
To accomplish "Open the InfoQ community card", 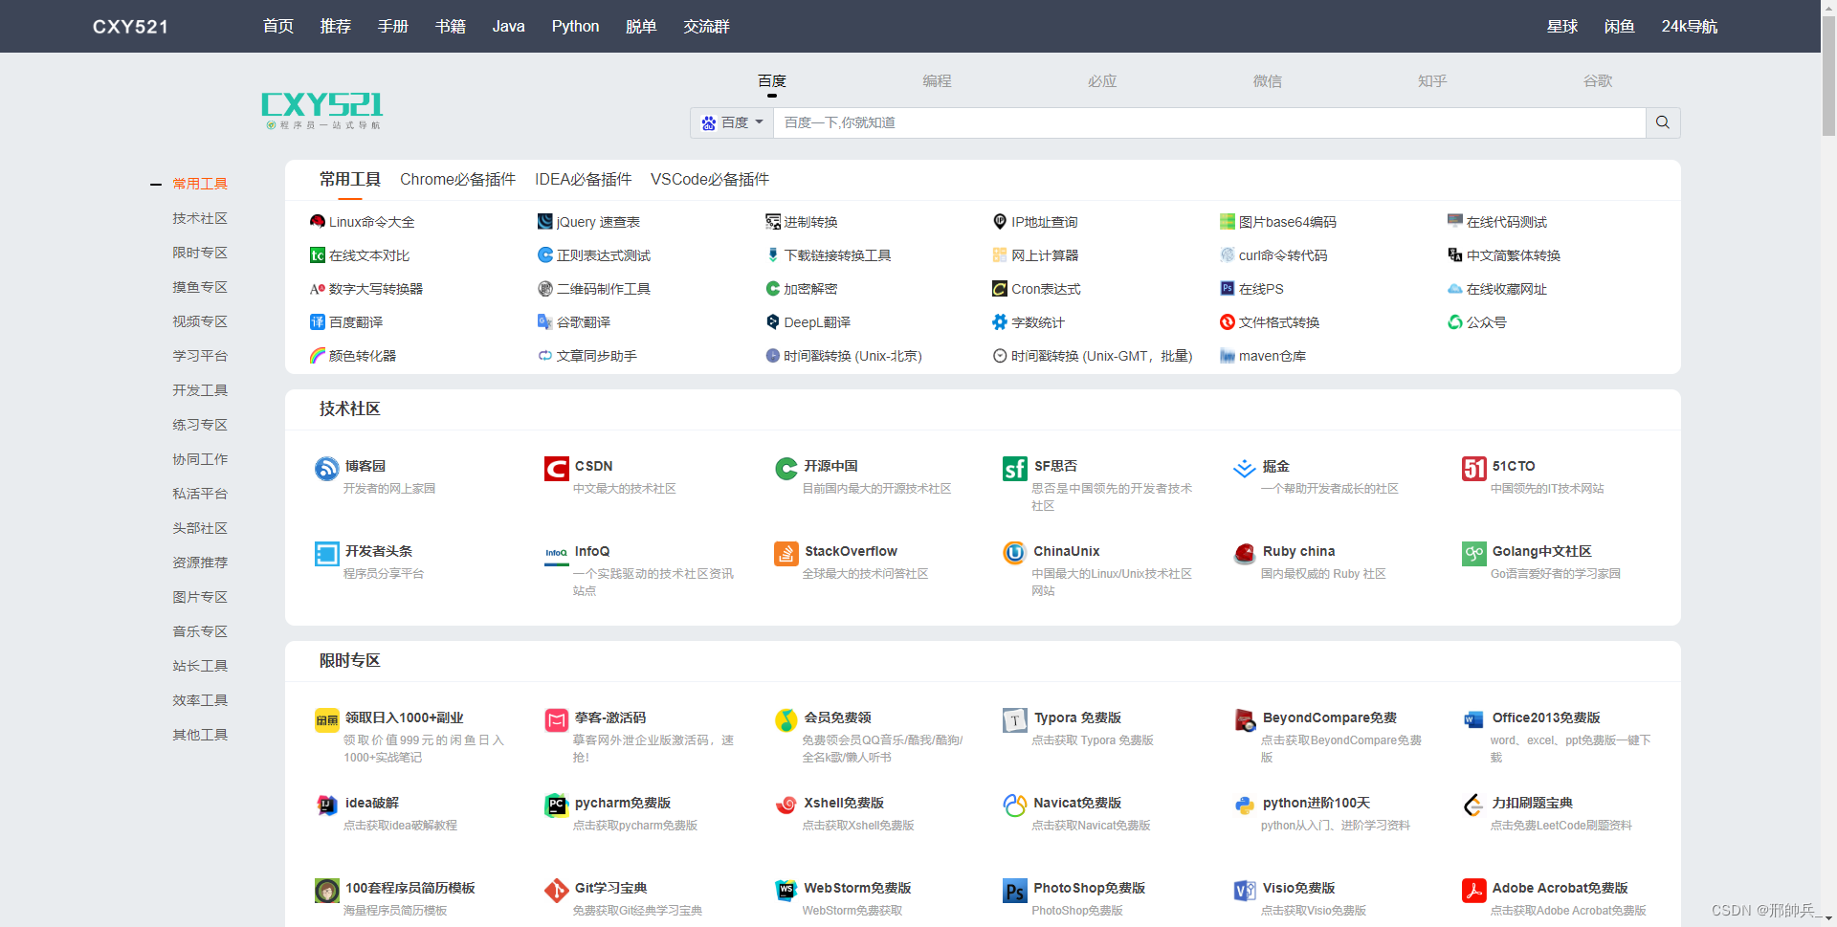I will point(639,569).
